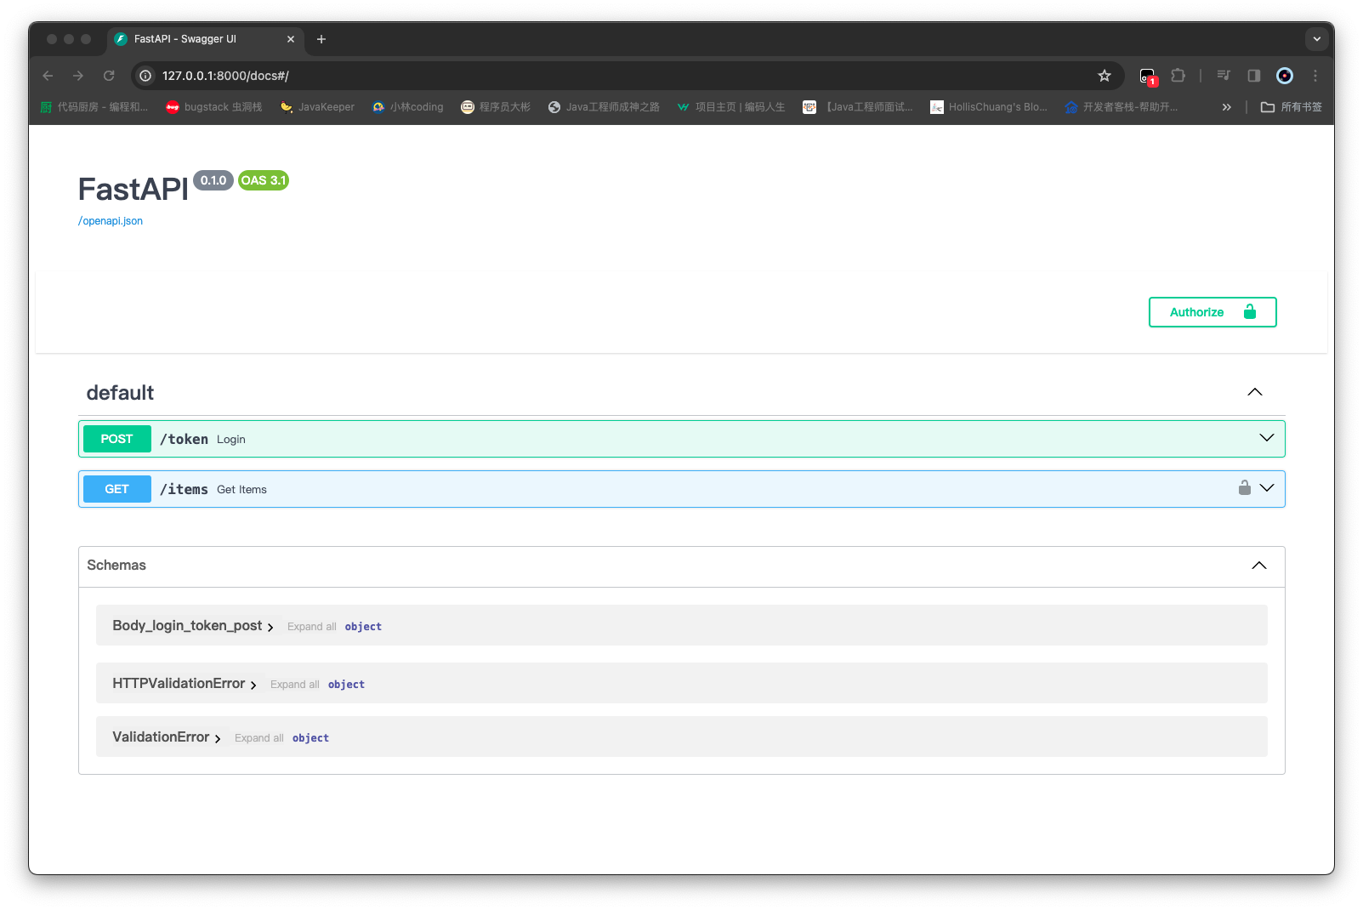Open the 所有书签 bookmarks folder

click(1292, 107)
